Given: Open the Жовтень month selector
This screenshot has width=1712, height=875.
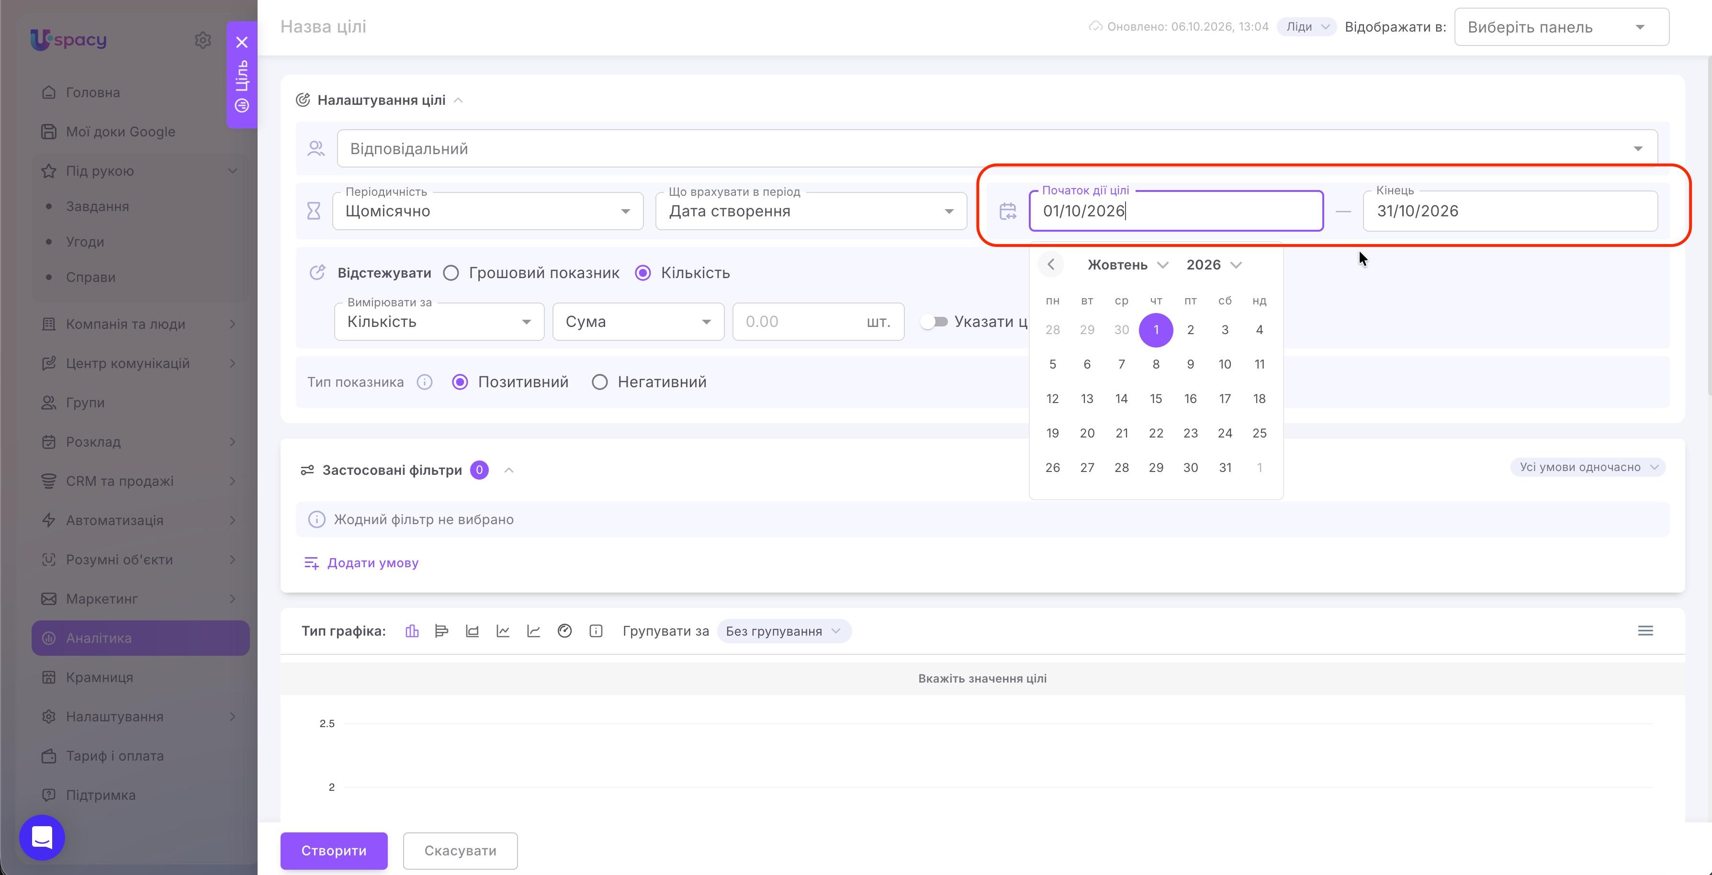Looking at the screenshot, I should click(1127, 264).
